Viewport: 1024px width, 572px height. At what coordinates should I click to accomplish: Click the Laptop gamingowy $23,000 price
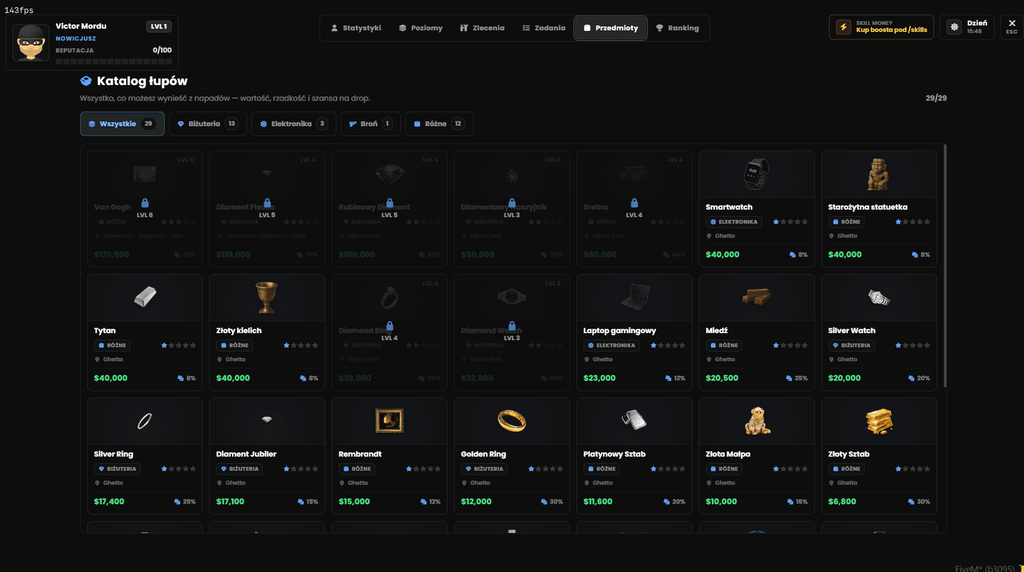[599, 378]
